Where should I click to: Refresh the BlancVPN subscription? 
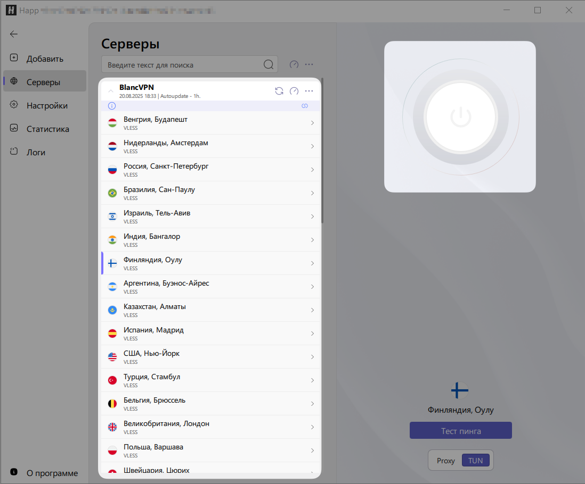(x=279, y=91)
